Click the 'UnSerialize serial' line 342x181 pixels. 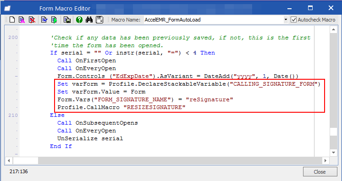(90, 139)
